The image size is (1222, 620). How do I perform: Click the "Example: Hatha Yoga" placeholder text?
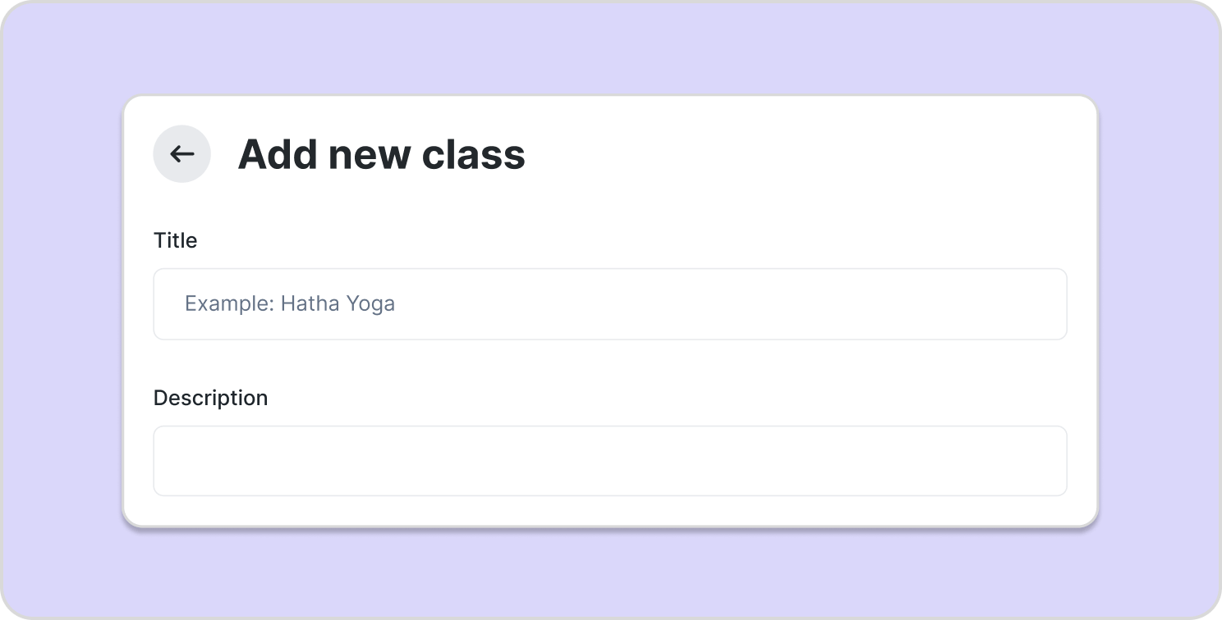tap(290, 304)
